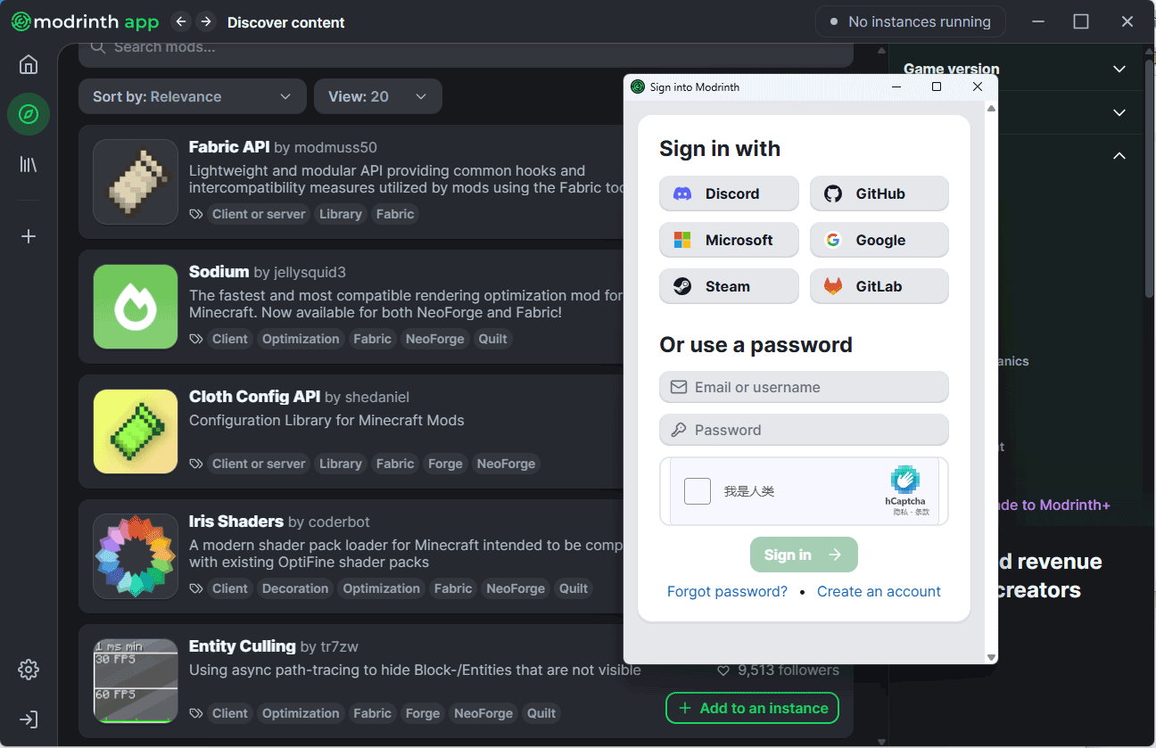This screenshot has width=1156, height=748.
Task: Open the Settings gear in sidebar
Action: [x=29, y=670]
